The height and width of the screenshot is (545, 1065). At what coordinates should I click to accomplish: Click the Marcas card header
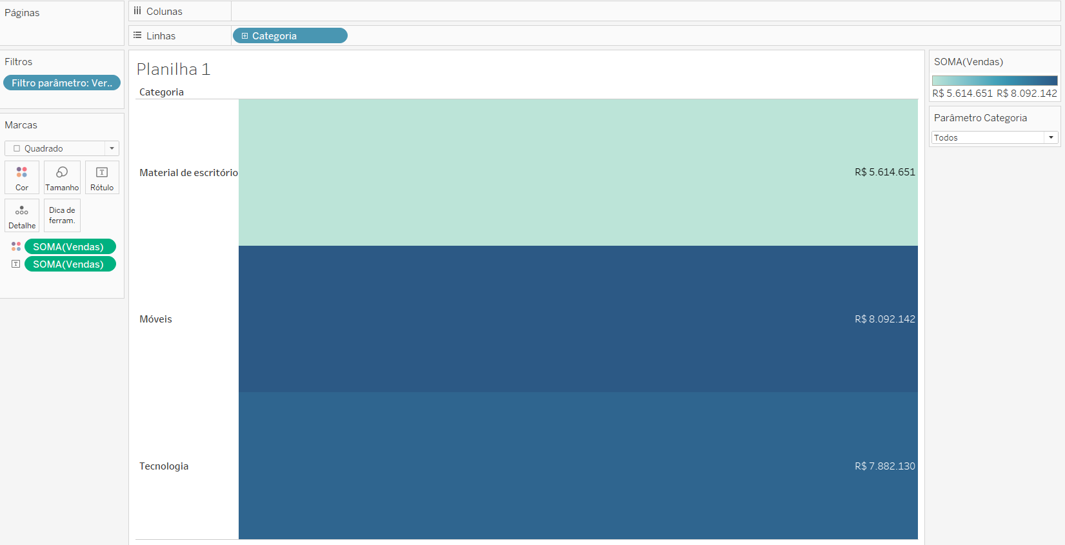21,125
